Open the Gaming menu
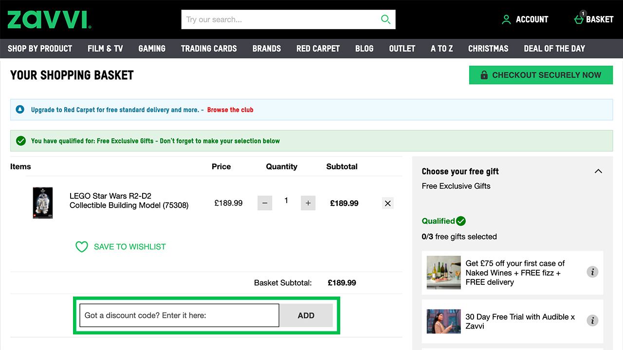This screenshot has width=623, height=350. (152, 49)
